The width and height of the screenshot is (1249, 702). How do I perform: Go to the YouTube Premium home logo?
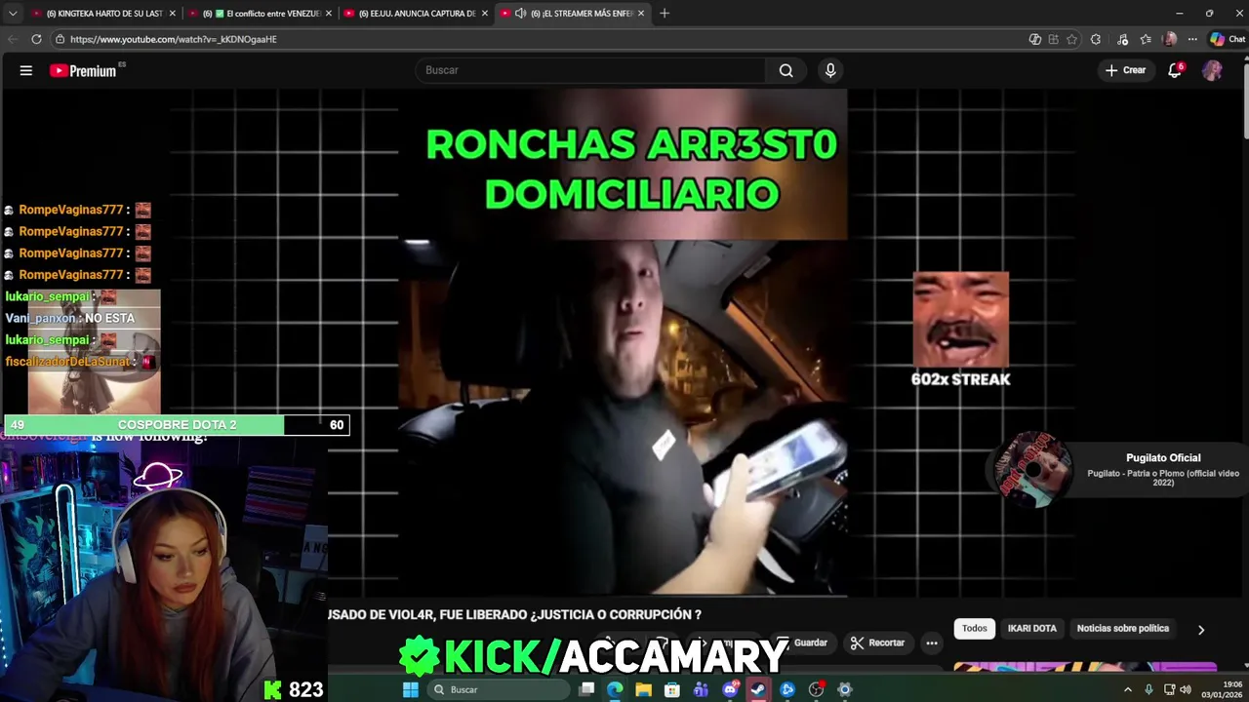(x=83, y=70)
